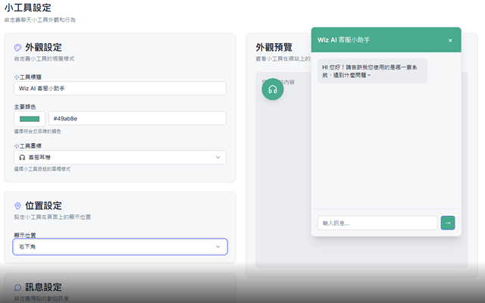
Task: Click the #49ab8e hex color field
Action: (136, 118)
